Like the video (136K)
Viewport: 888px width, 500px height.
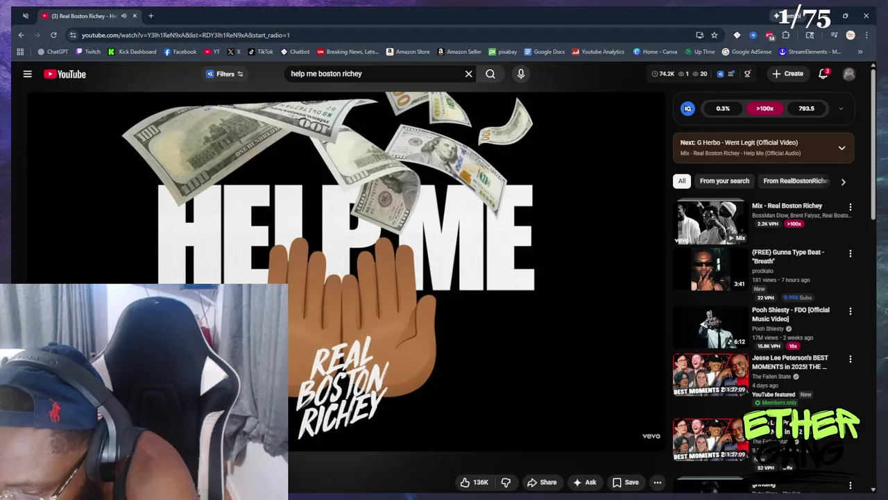[475, 483]
